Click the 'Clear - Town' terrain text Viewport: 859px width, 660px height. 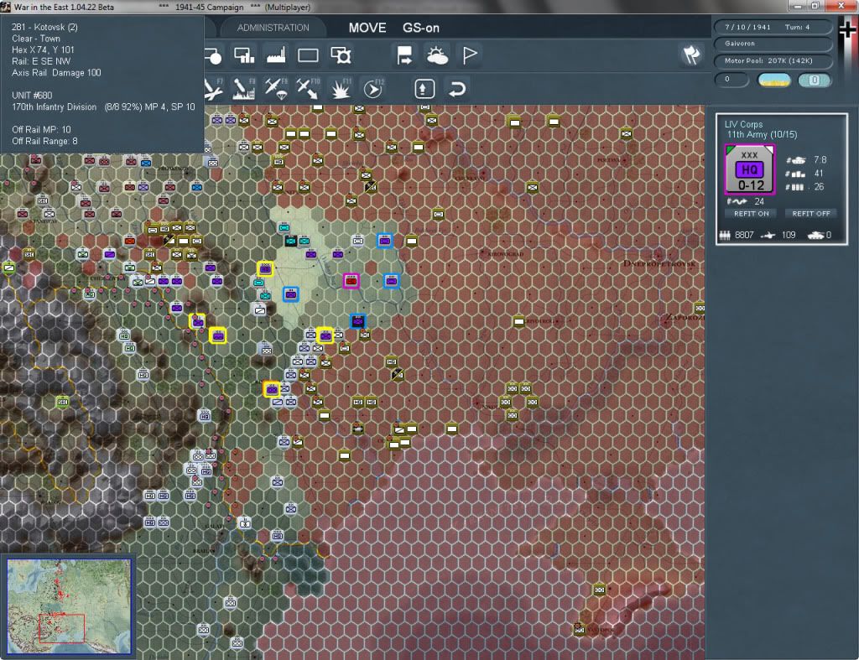[35, 39]
